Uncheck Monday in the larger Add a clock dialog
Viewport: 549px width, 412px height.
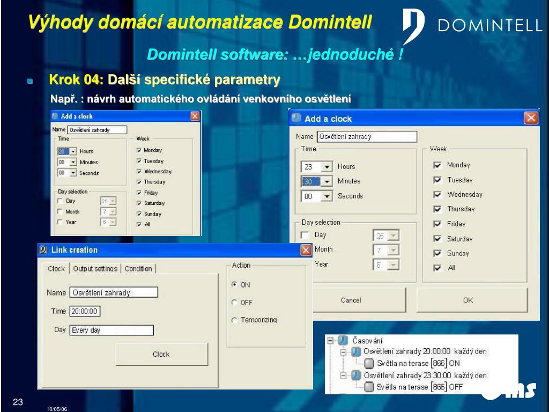437,165
